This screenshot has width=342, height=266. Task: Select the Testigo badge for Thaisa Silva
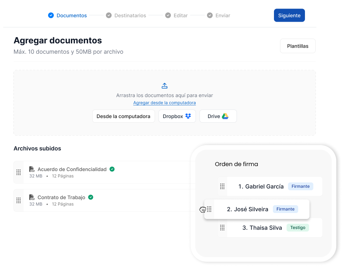point(297,227)
